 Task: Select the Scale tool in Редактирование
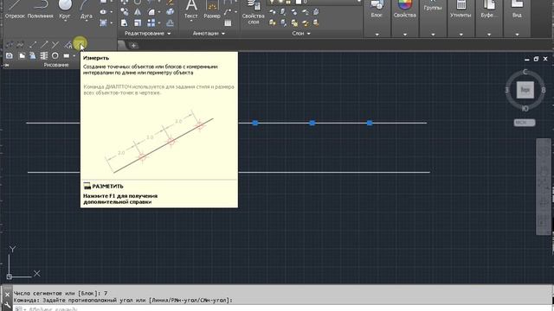click(x=138, y=23)
